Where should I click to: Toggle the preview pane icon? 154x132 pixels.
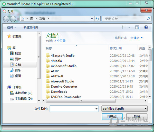[137, 27]
